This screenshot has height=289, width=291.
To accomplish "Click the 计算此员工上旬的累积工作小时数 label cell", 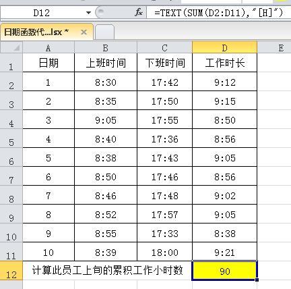I will (x=107, y=270).
